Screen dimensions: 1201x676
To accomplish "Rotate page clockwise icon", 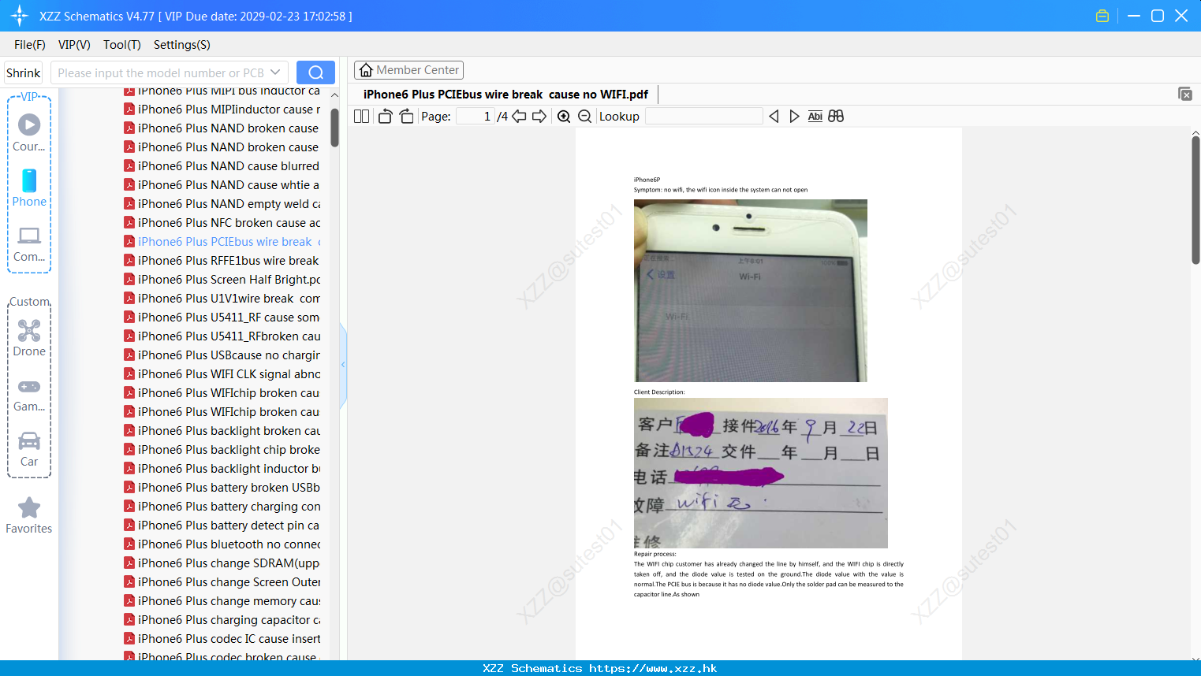I will (406, 117).
